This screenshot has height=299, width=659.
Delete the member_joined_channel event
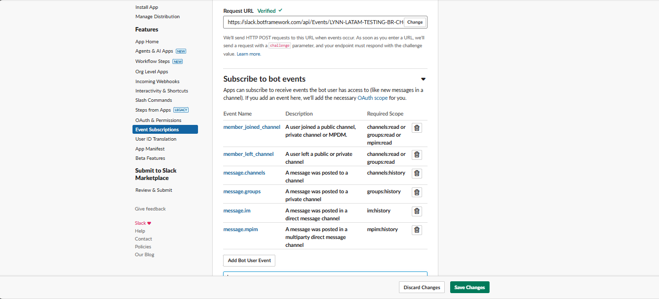coord(417,128)
